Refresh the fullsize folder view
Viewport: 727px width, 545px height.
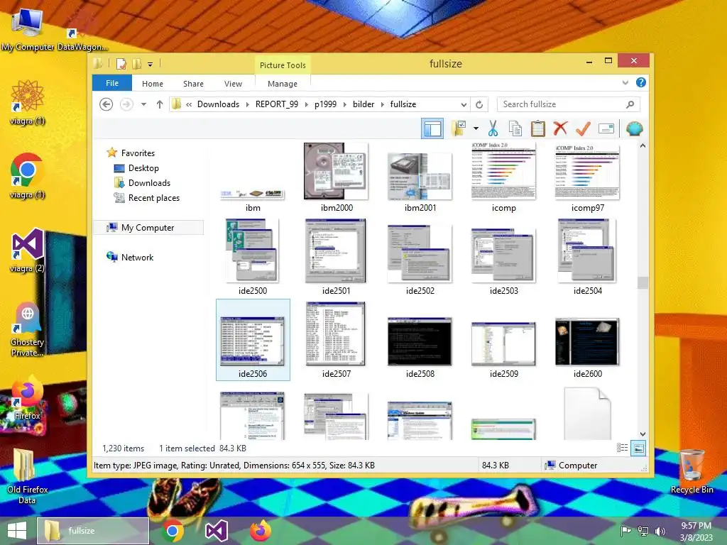coord(479,104)
